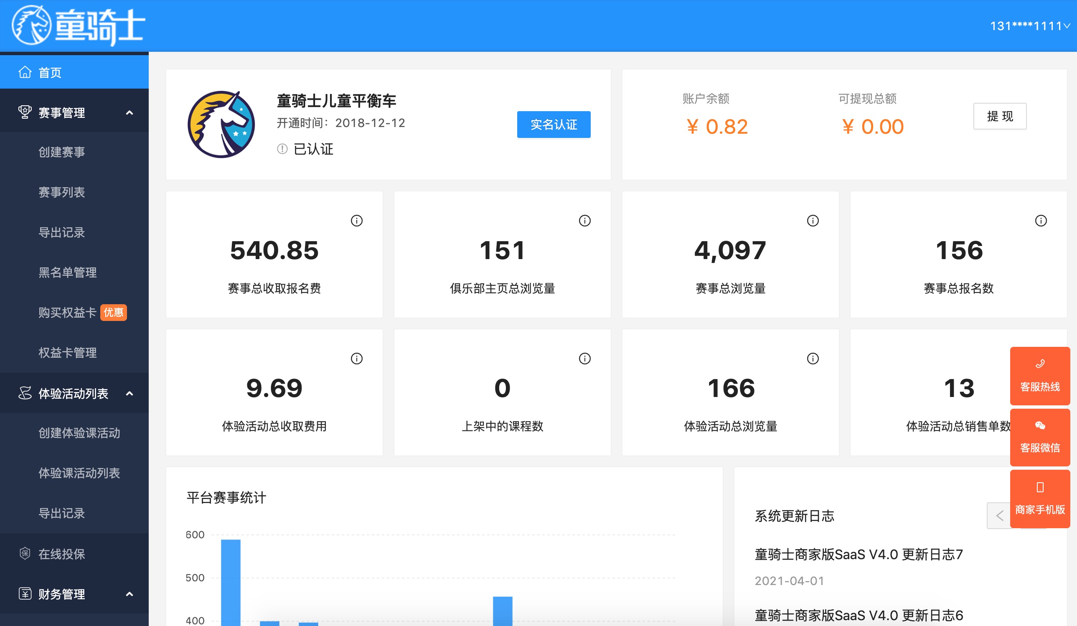Click info icon on 体验活动总收取费用 card
Screen dimensions: 1077x626
pyautogui.click(x=357, y=358)
